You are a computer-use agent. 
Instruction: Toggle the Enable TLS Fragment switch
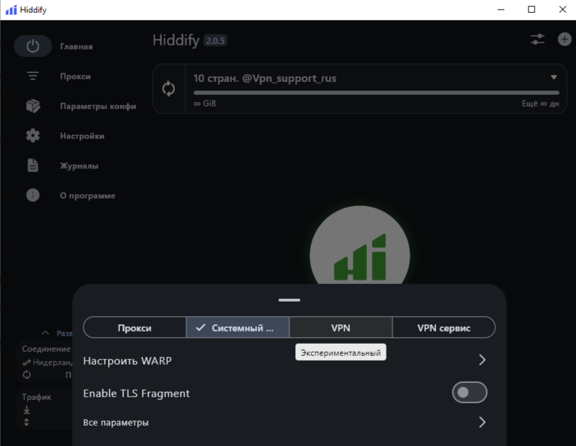(x=469, y=392)
